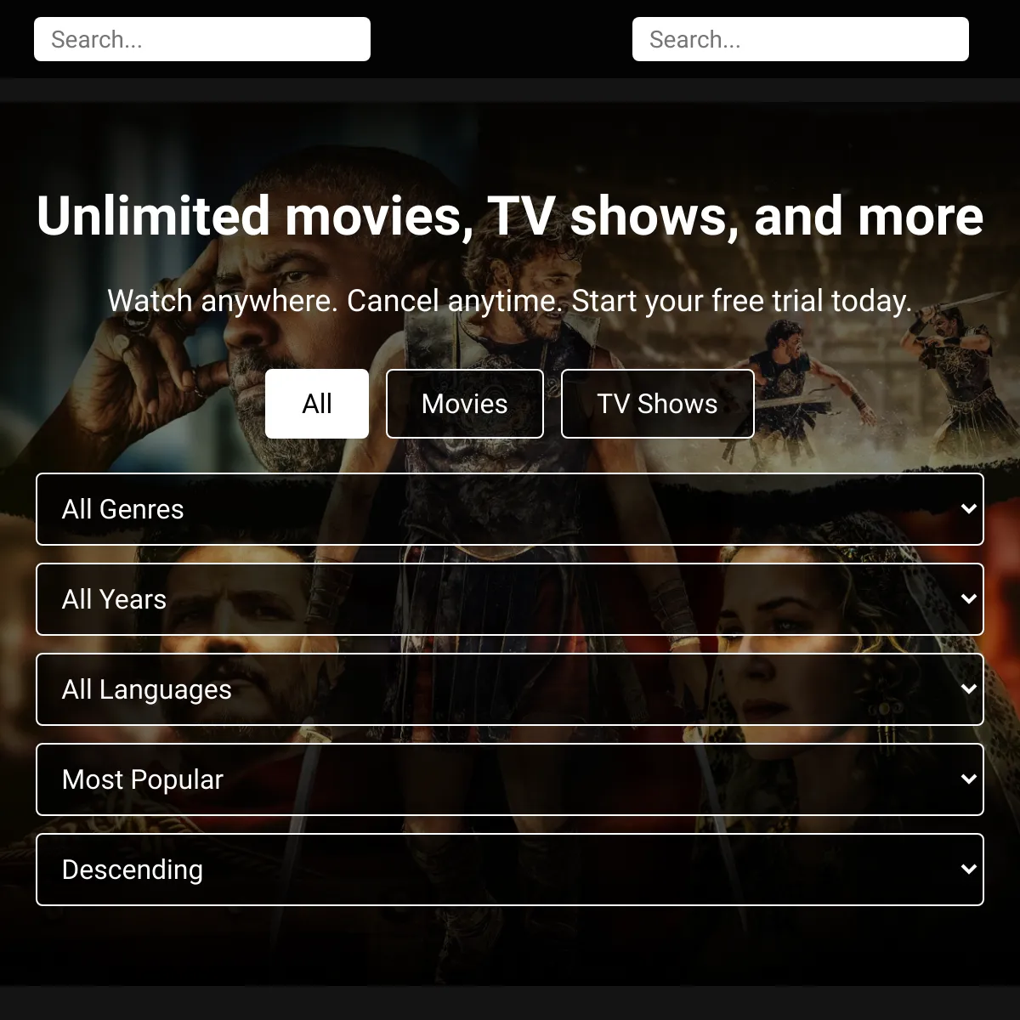Screen dimensions: 1020x1020
Task: Click the chevron arrow on All Years
Action: [x=967, y=599]
